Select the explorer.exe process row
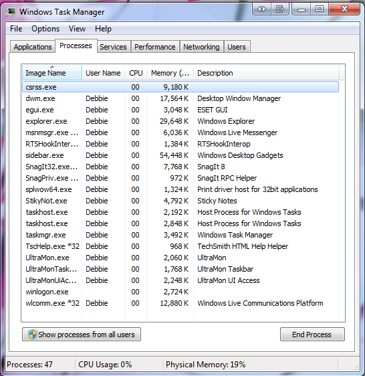The width and height of the screenshot is (365, 376). click(x=180, y=121)
